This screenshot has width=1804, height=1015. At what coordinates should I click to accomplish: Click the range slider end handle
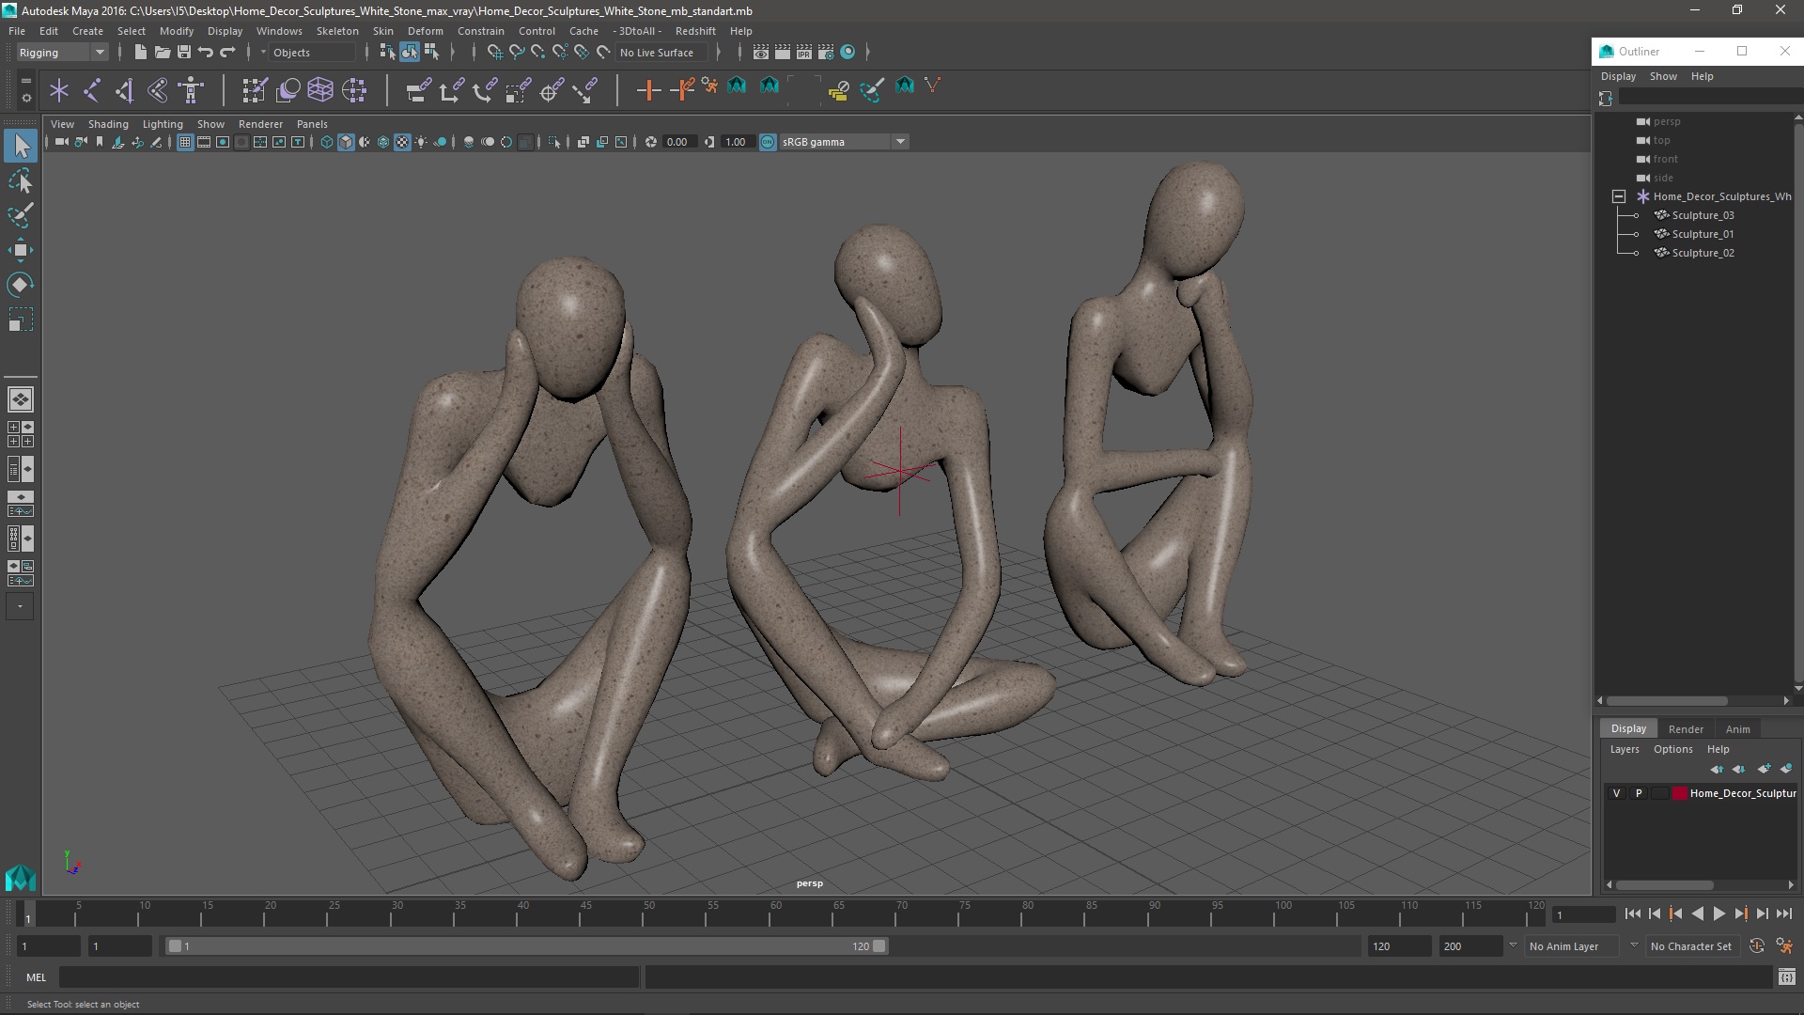tap(879, 946)
